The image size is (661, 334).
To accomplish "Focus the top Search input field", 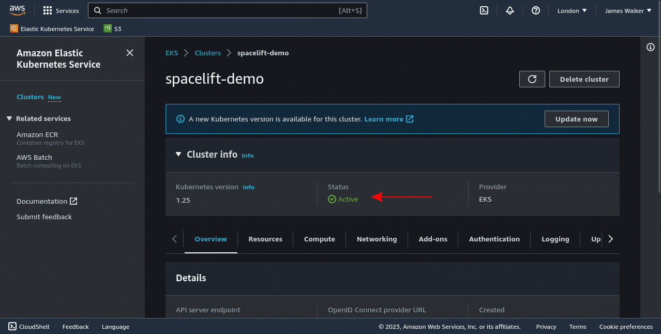I will pyautogui.click(x=228, y=10).
